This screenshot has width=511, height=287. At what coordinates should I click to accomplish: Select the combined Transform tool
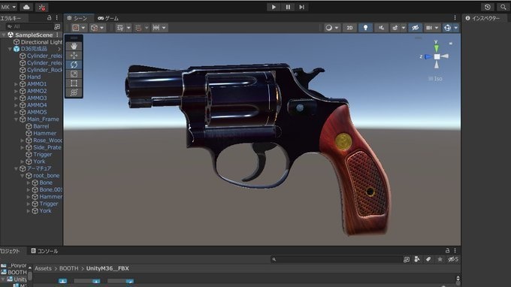tap(74, 92)
